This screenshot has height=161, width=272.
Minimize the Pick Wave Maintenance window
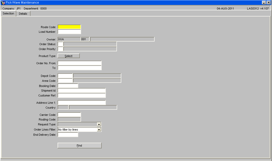pos(264,3)
